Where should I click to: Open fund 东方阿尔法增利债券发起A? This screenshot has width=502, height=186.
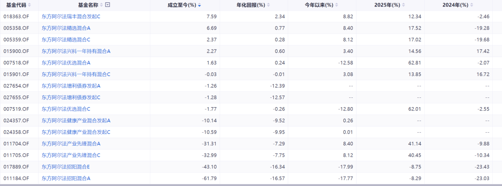(71, 86)
